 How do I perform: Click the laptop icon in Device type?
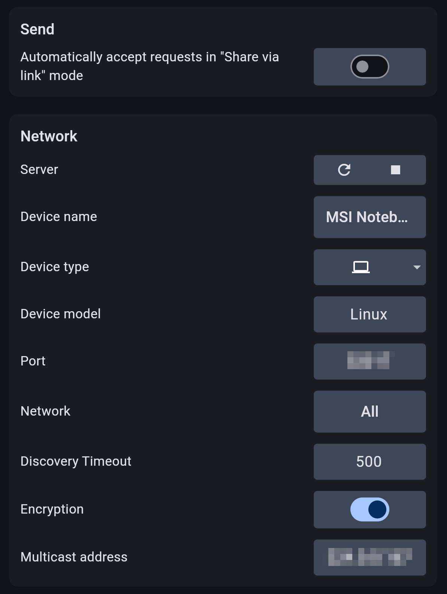[x=361, y=267]
